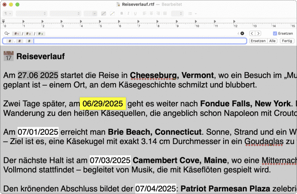Click the word Käsegeschichte
Image resolution: width=297 pixels, height=194 pixels.
(x=147, y=84)
